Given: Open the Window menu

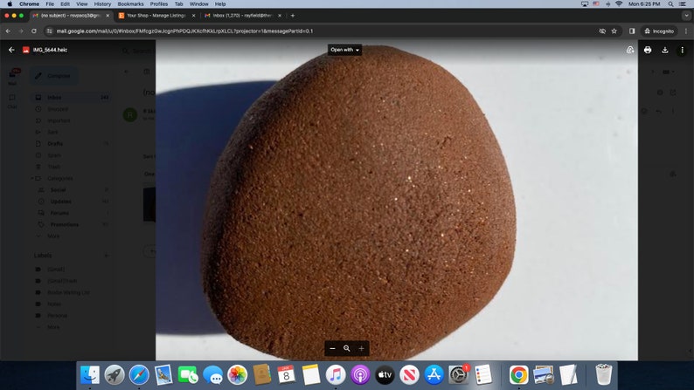Looking at the screenshot, I should coord(198,4).
